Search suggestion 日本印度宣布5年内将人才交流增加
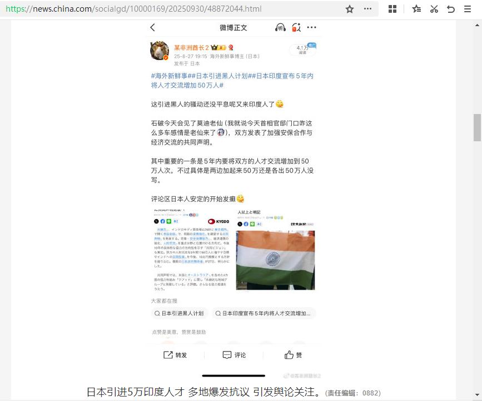Screen dimensions: 482x401 [x=264, y=313]
